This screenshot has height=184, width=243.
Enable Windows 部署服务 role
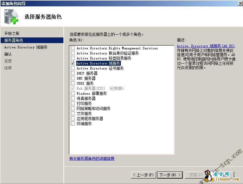tap(73, 93)
